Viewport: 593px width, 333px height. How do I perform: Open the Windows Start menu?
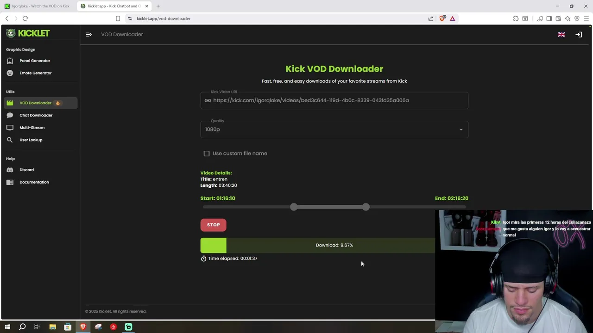[x=7, y=327]
